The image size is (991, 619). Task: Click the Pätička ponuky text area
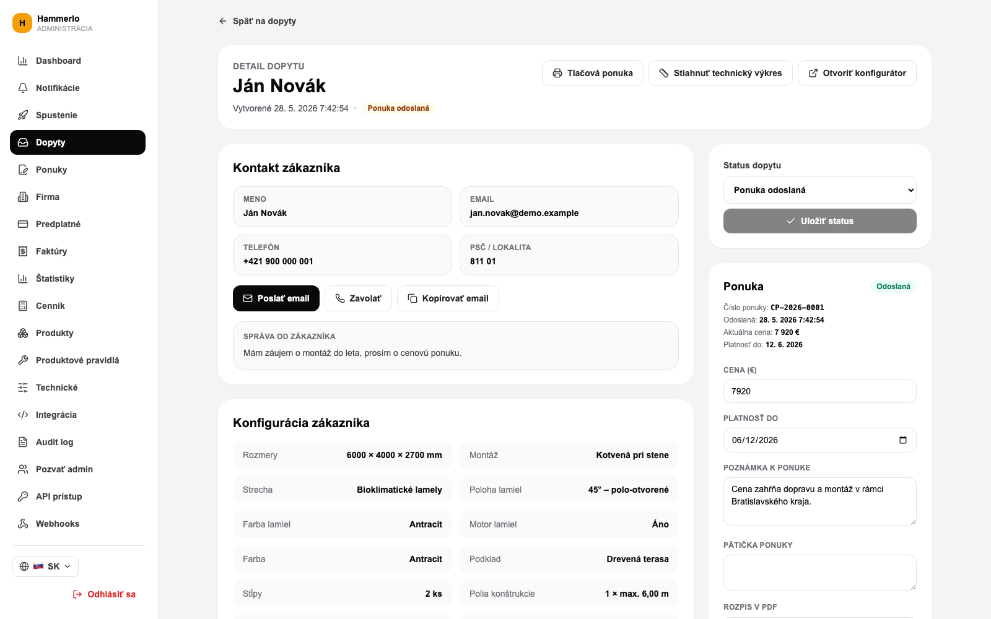pos(820,573)
